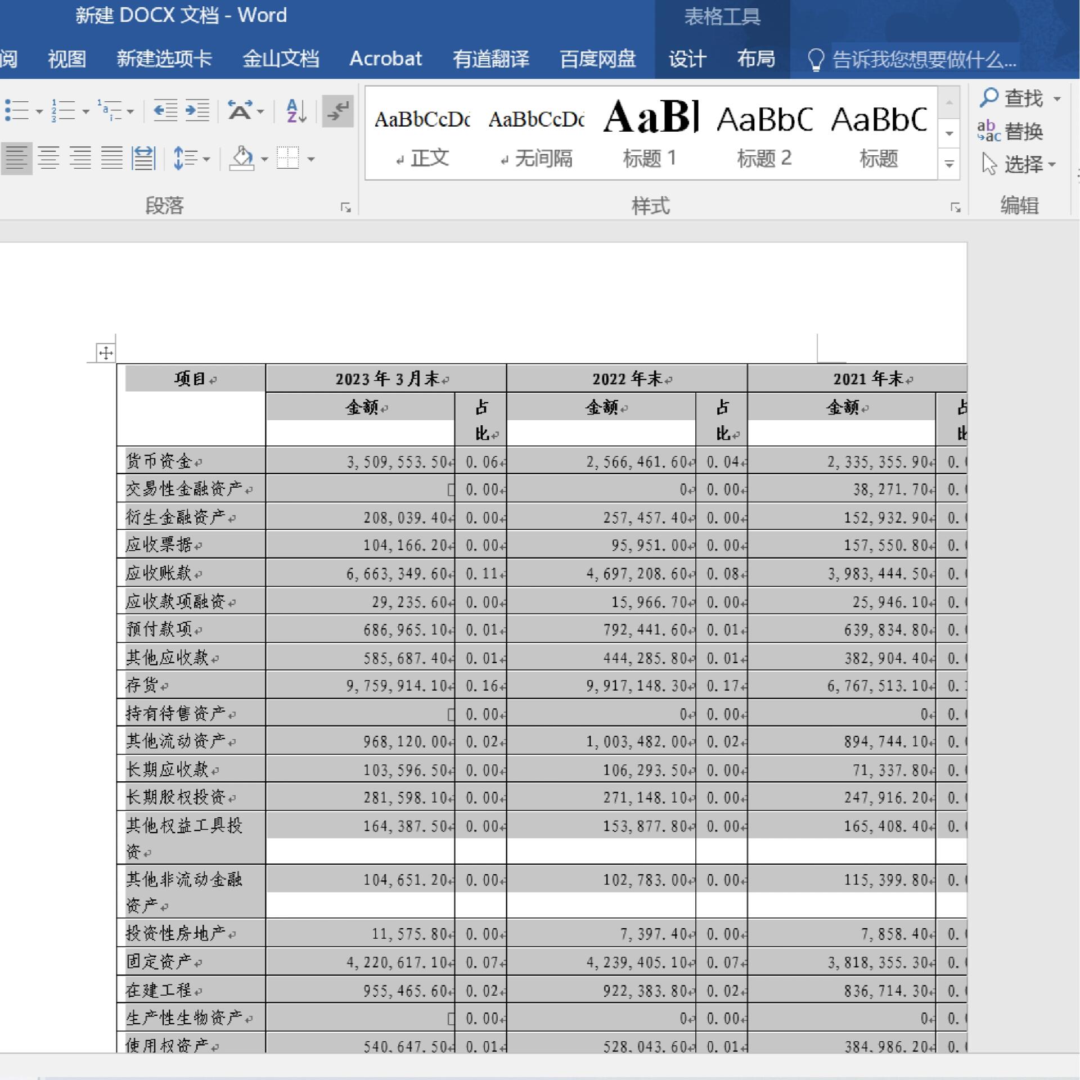Click the 替换 replace button
Screen dimensions: 1080x1080
pyautogui.click(x=1010, y=132)
